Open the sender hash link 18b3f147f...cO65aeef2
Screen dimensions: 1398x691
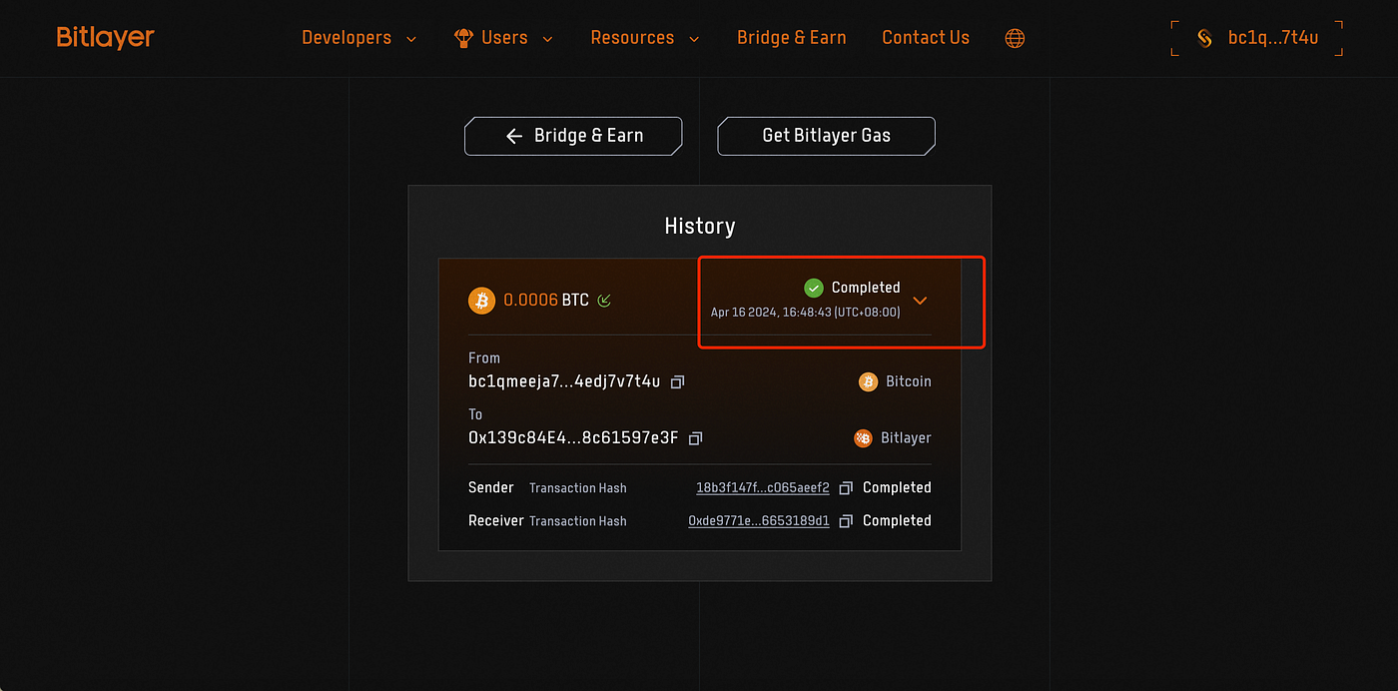coord(762,487)
